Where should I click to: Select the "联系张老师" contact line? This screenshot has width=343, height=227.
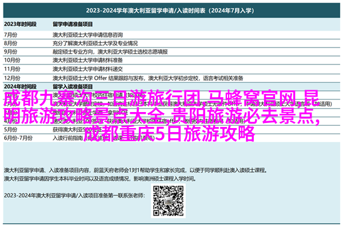click(x=74, y=196)
